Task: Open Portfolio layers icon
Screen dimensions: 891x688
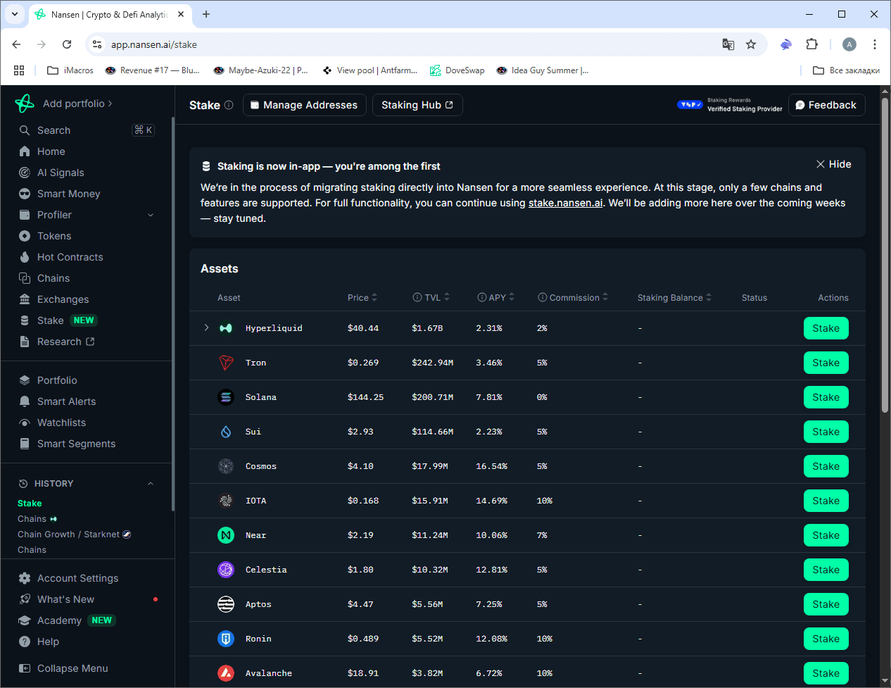Action: click(x=25, y=380)
